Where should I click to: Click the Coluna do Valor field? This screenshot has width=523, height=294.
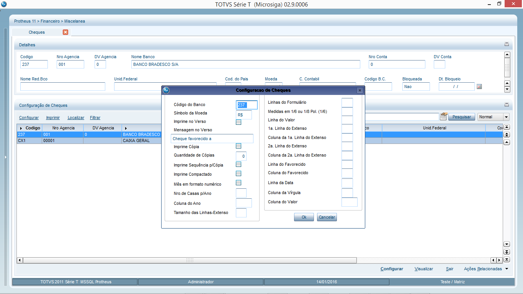click(x=350, y=202)
